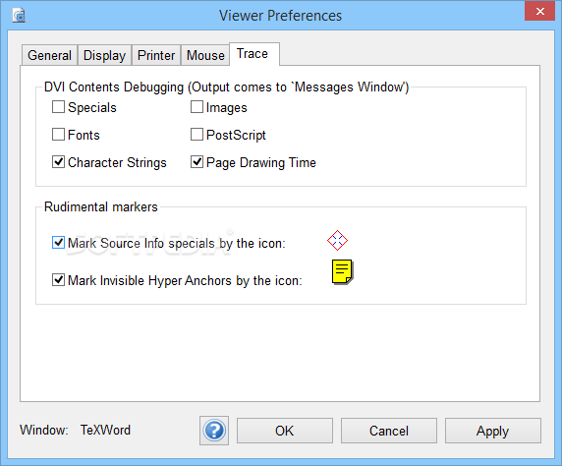This screenshot has width=562, height=466.
Task: Close the Viewer Preferences dialog
Action: (539, 11)
